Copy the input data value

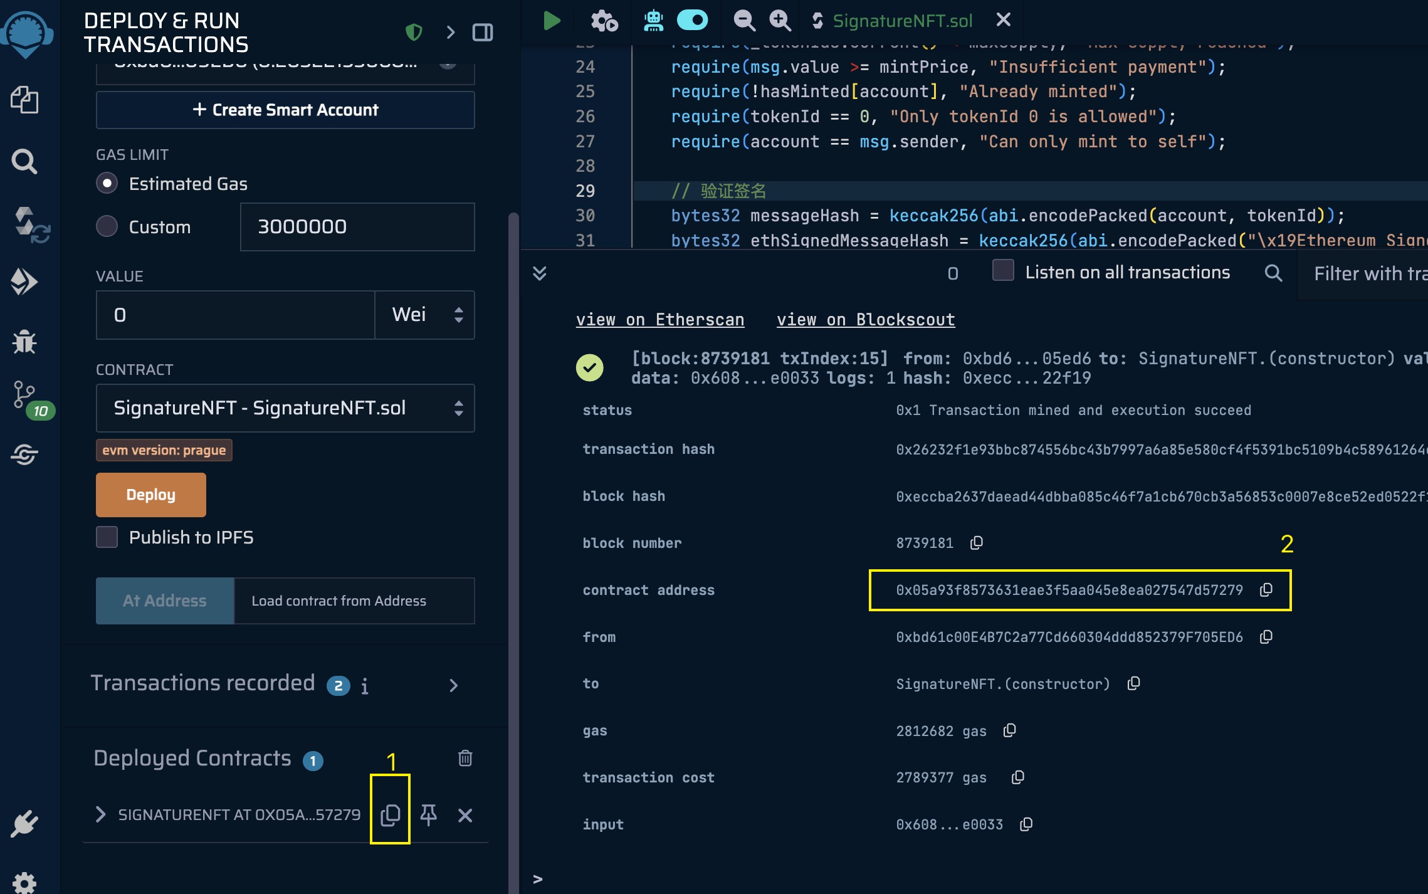[1026, 824]
